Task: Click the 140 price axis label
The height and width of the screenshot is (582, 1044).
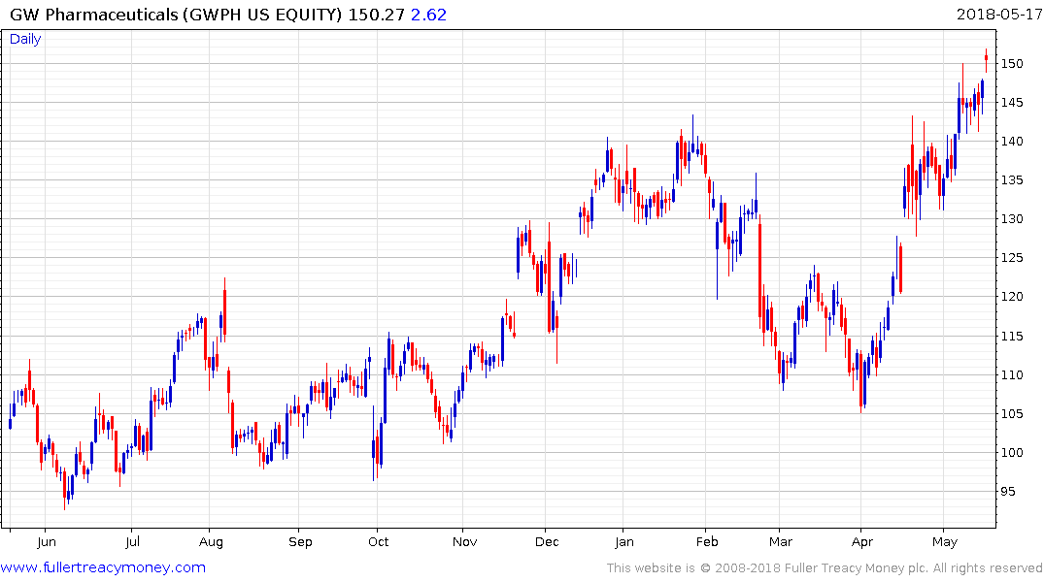Action: tap(1012, 141)
